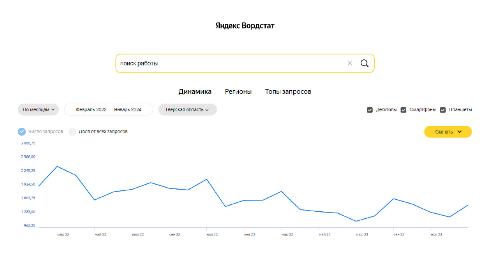Click the май 23 axis label
493x258 pixels.
pyautogui.click(x=325, y=235)
